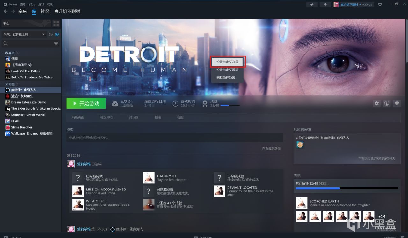The width and height of the screenshot is (408, 238).
Task: Open the +41 more achievements thumbnail
Action: 149,205
